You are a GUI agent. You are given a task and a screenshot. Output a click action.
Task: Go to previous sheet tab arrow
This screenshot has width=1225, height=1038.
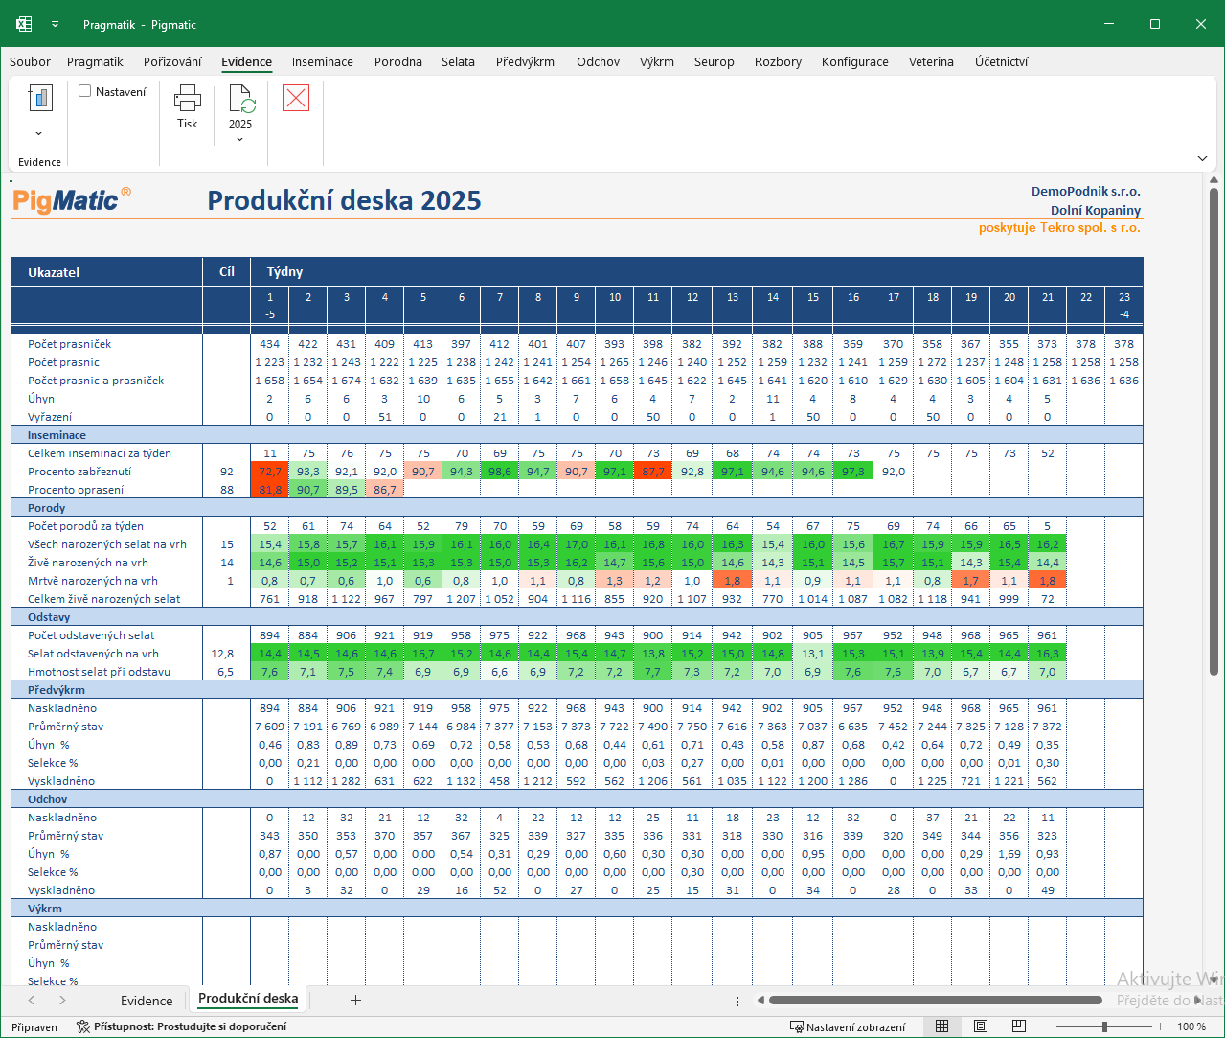tap(31, 1000)
